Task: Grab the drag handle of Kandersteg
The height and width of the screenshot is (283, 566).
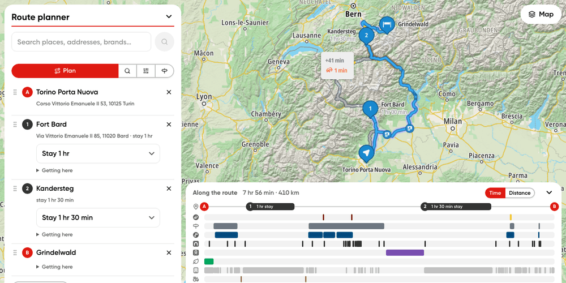Action: coord(15,188)
